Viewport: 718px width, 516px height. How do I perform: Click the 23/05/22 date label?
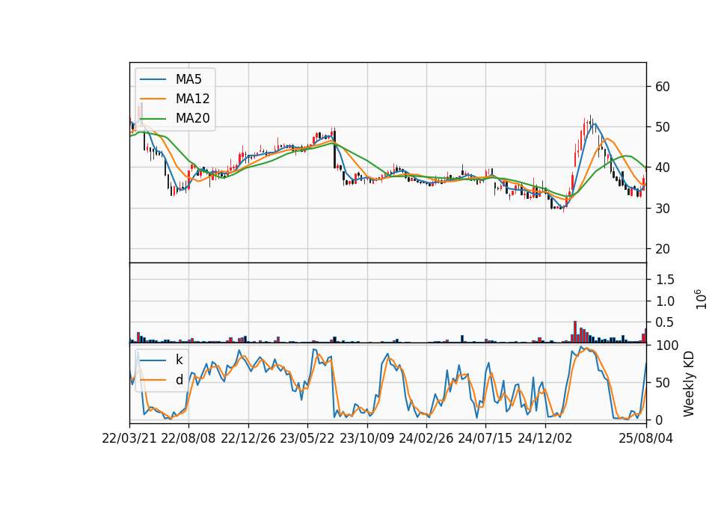307,438
